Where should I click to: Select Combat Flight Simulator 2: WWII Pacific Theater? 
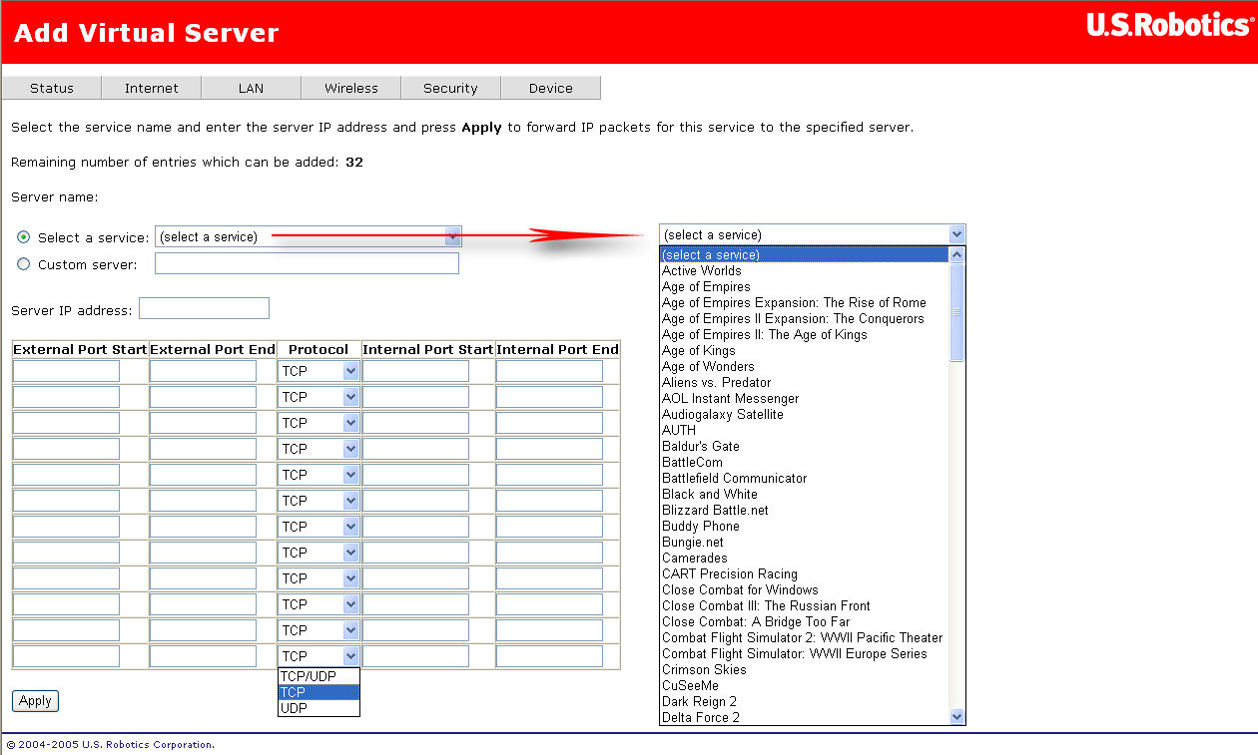(x=805, y=637)
